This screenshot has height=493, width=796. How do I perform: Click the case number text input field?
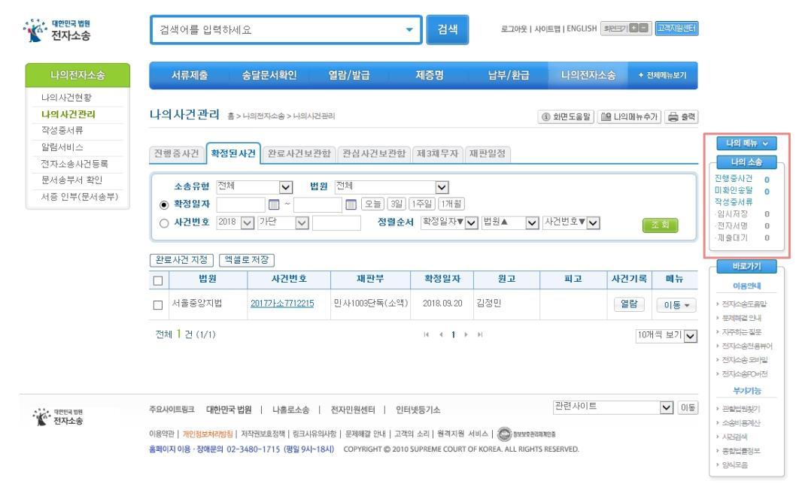[x=336, y=222]
